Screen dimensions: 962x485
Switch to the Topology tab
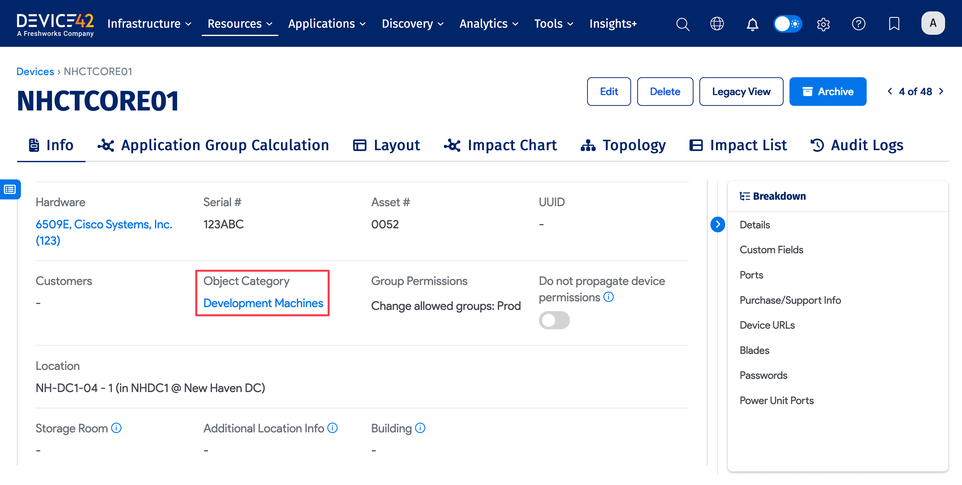tap(623, 145)
